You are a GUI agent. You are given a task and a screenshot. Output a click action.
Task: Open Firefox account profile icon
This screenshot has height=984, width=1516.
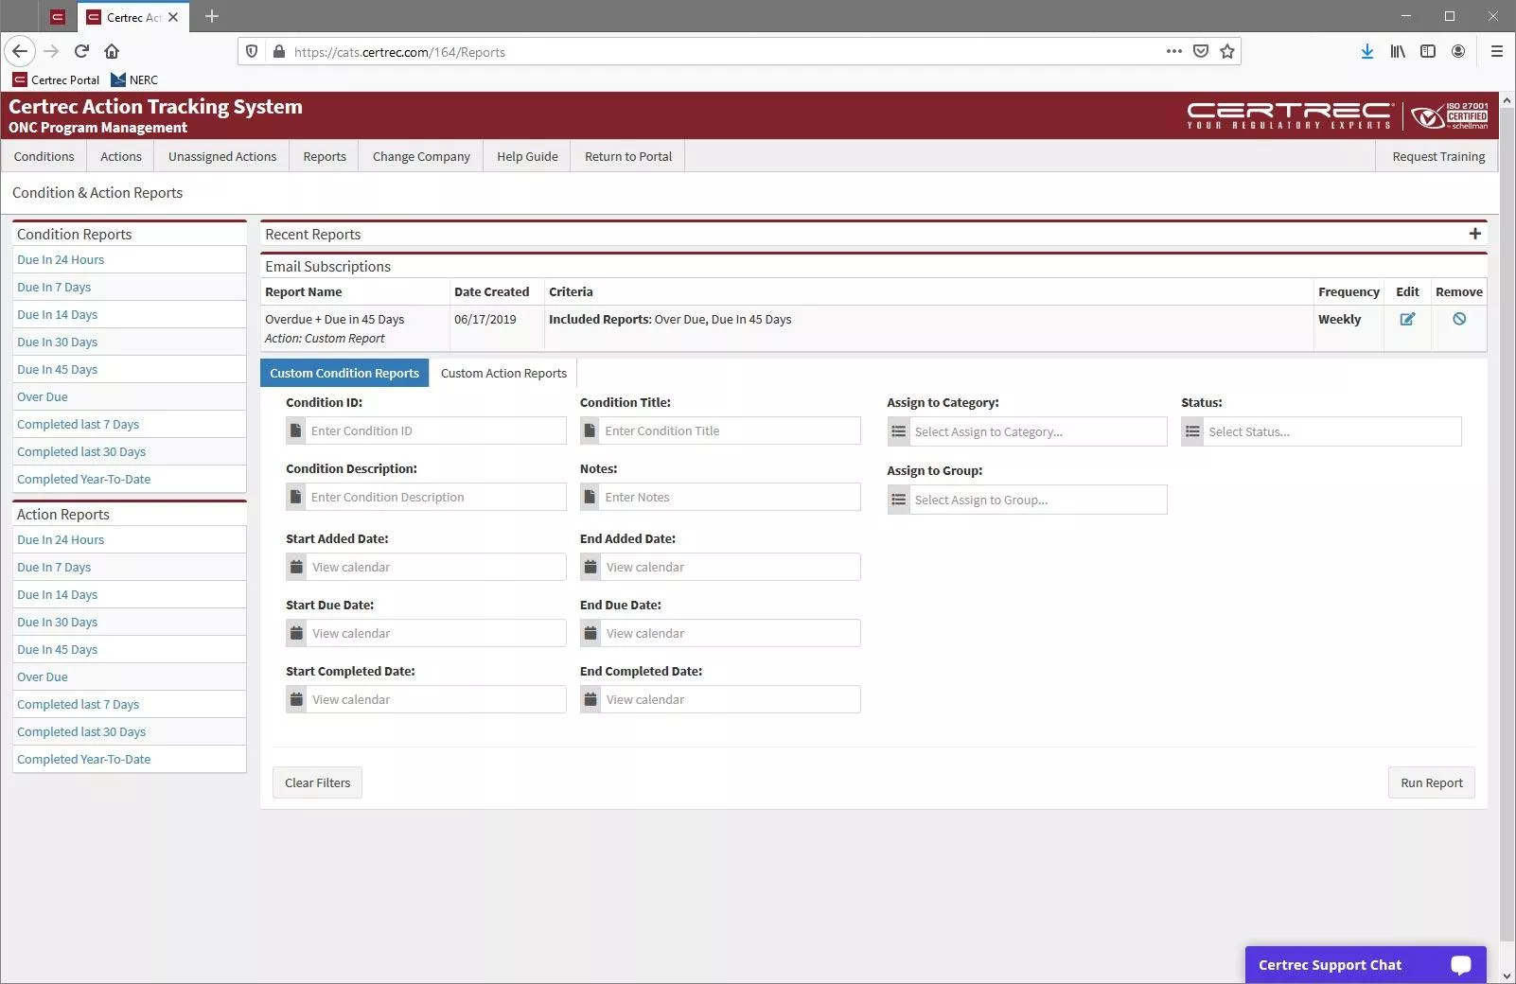[x=1458, y=51]
